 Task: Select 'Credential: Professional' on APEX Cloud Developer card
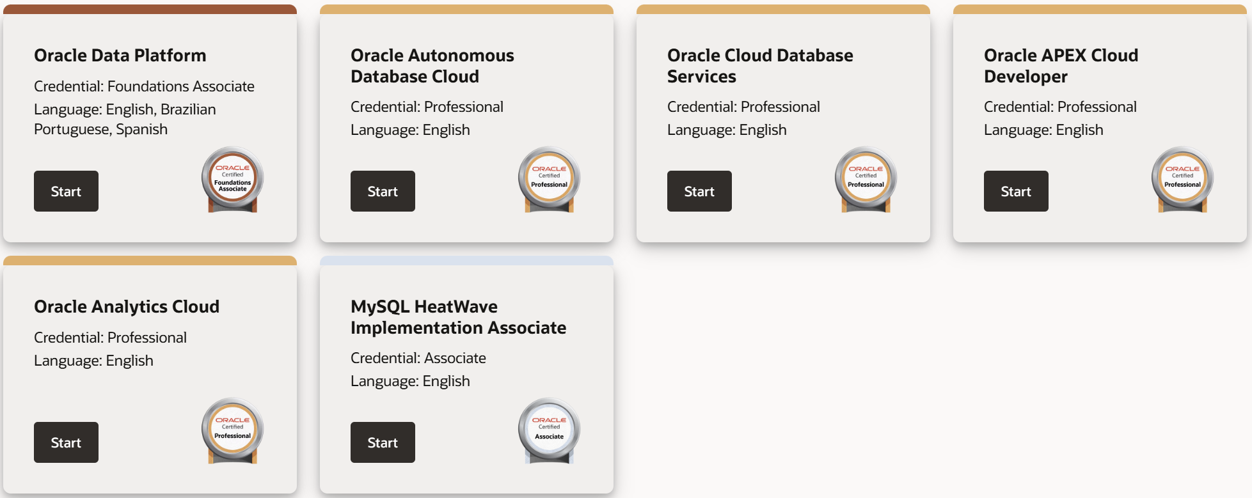click(x=1060, y=107)
